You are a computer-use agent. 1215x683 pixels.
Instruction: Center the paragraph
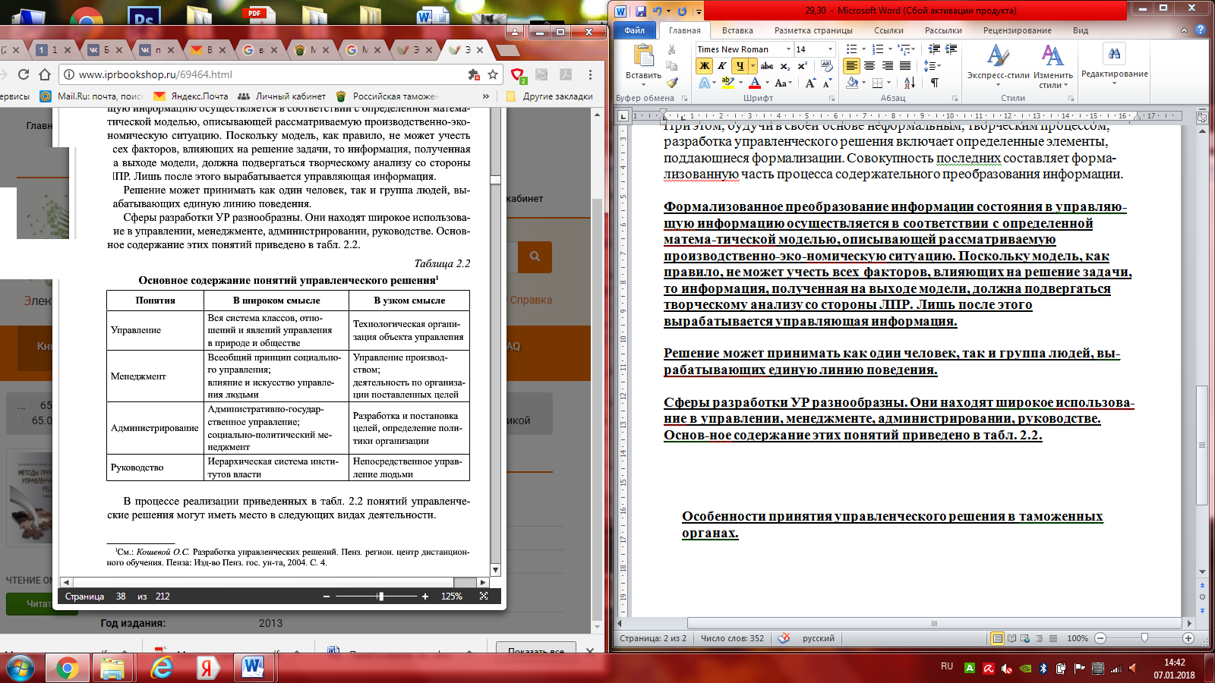869,66
